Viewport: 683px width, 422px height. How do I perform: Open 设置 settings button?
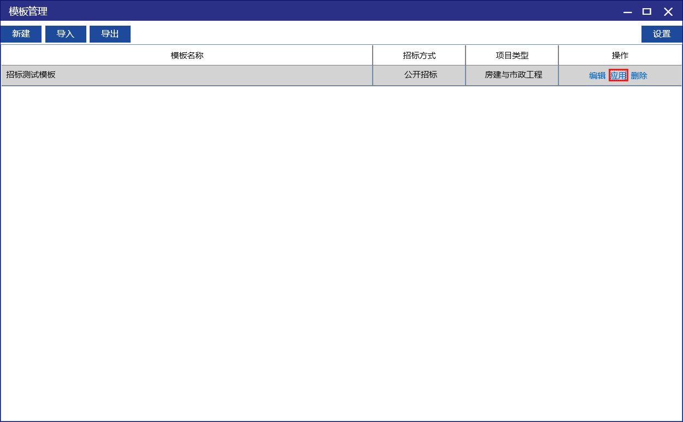click(x=662, y=34)
